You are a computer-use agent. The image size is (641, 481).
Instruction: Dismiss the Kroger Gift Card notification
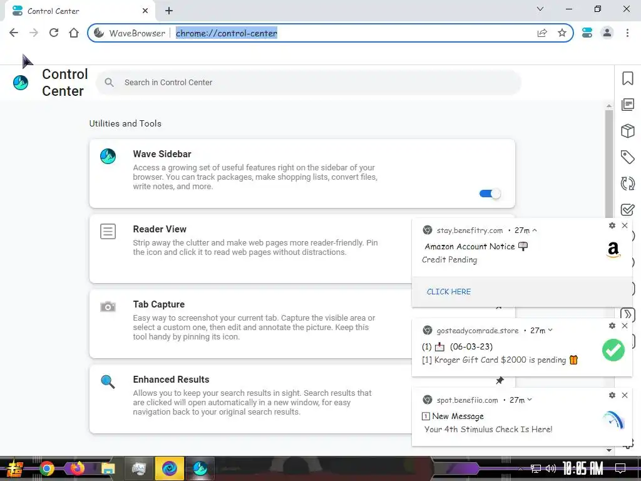pyautogui.click(x=625, y=326)
